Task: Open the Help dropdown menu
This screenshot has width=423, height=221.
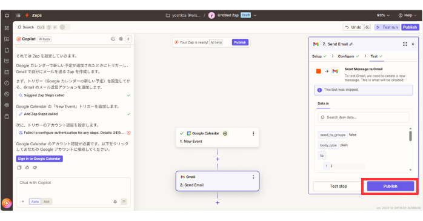Action: [408, 15]
